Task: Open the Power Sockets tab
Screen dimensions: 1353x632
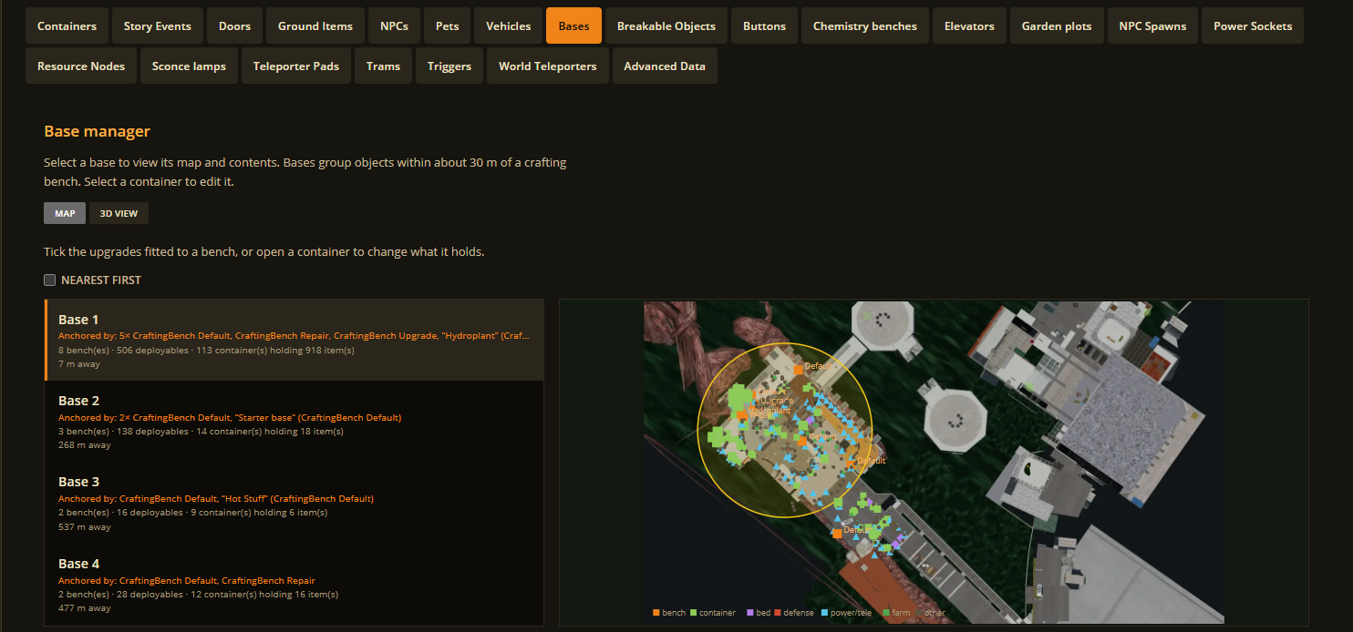Action: pyautogui.click(x=1253, y=26)
